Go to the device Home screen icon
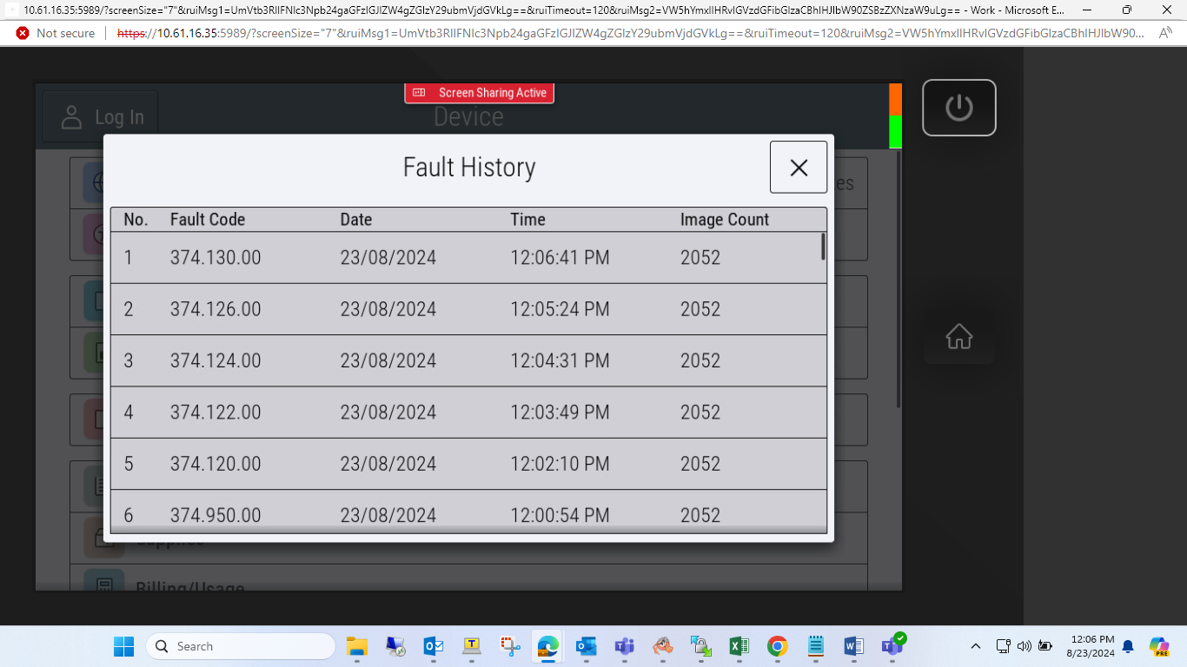Viewport: 1187px width, 667px height. click(x=958, y=336)
